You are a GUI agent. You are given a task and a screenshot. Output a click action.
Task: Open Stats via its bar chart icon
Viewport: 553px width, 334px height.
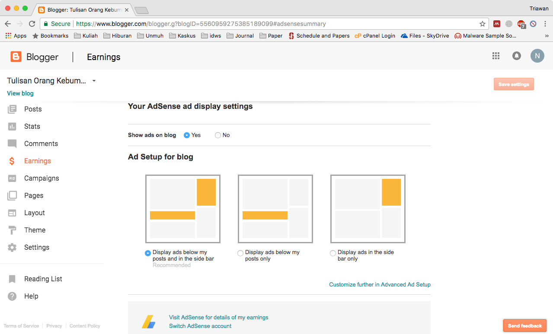12,127
